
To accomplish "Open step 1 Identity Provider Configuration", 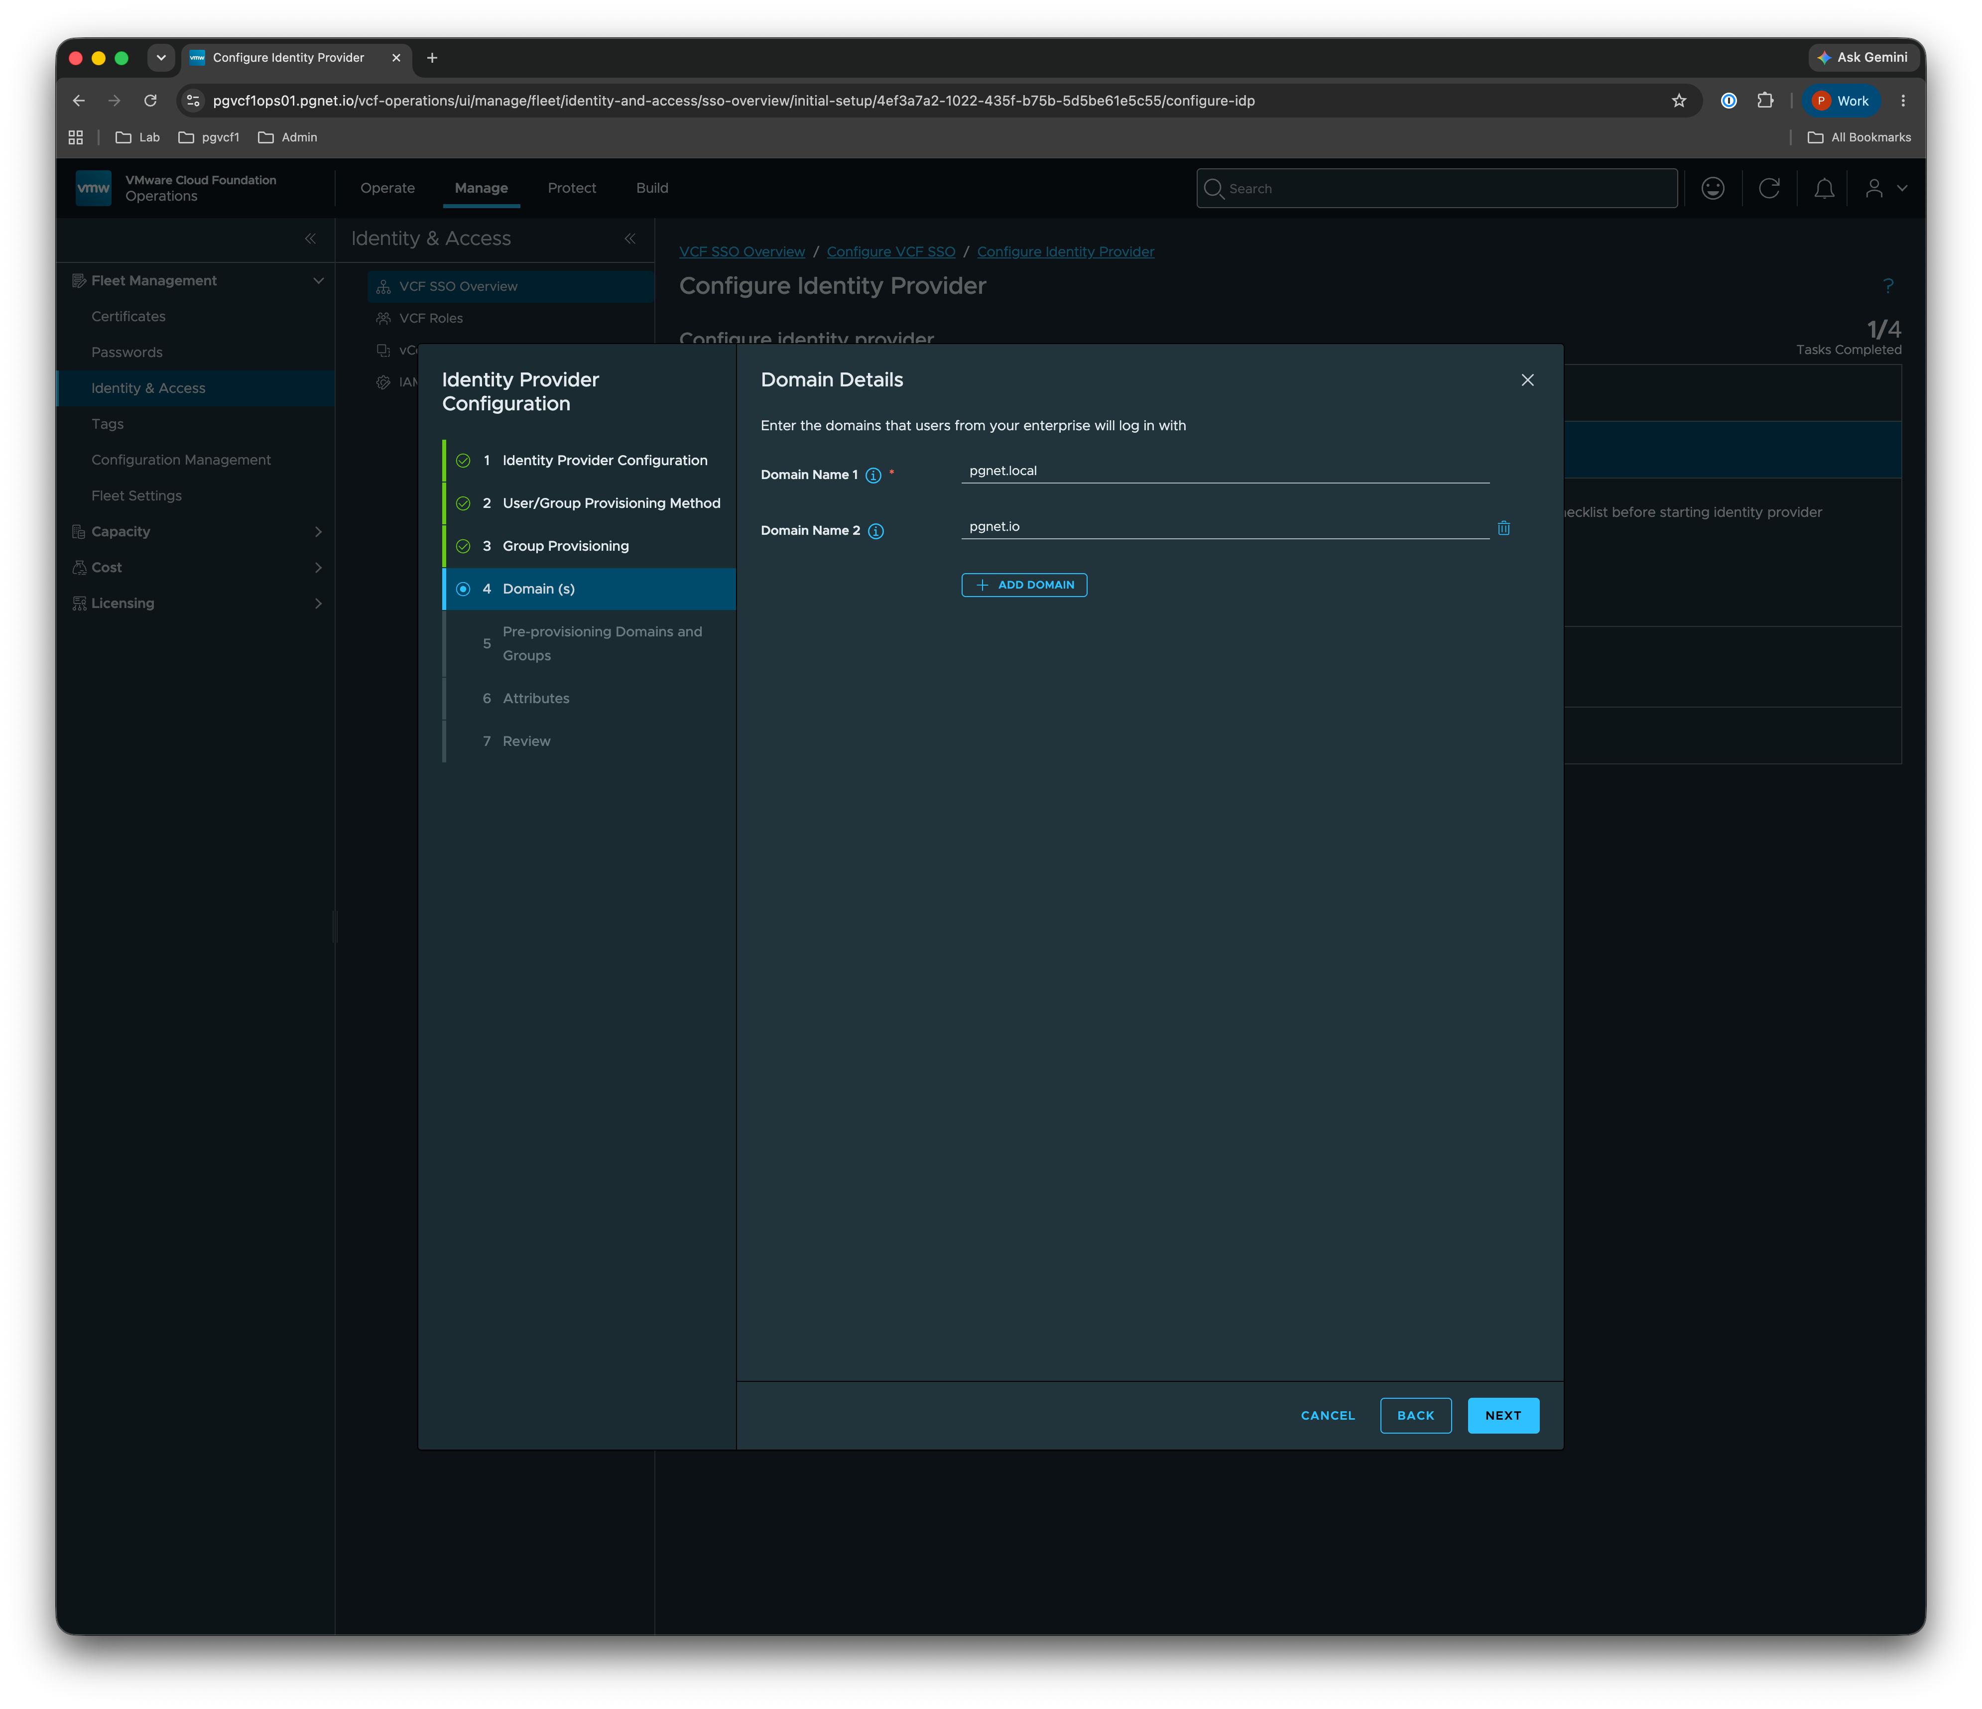I will [x=589, y=460].
